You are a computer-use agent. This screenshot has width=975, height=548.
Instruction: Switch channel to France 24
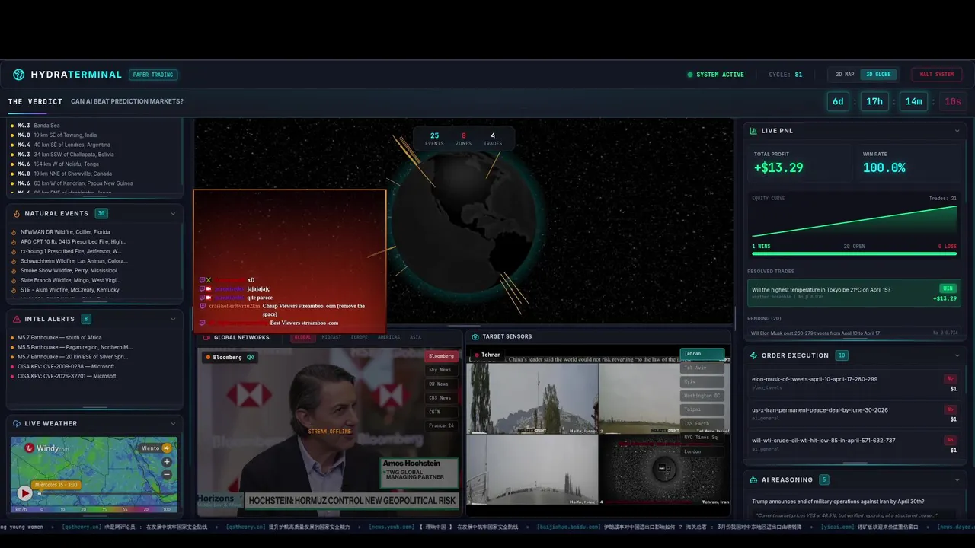[x=440, y=425]
